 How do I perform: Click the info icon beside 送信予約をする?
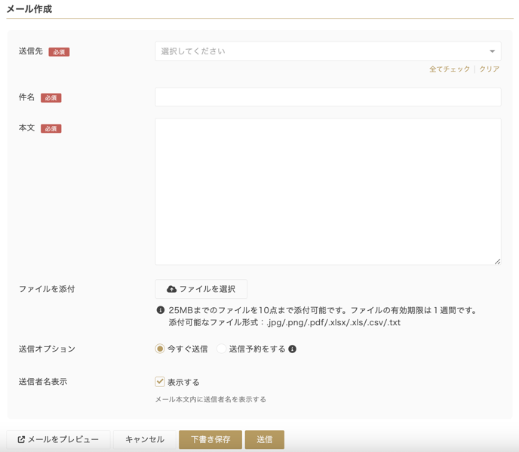coord(293,349)
